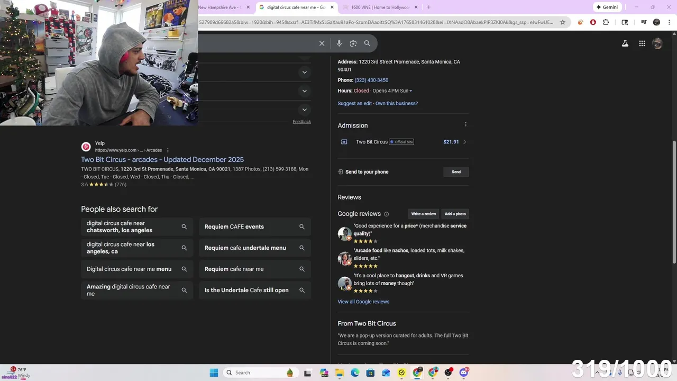Click the red ad blocker extension icon
Screen dimensions: 677x381
click(x=593, y=22)
